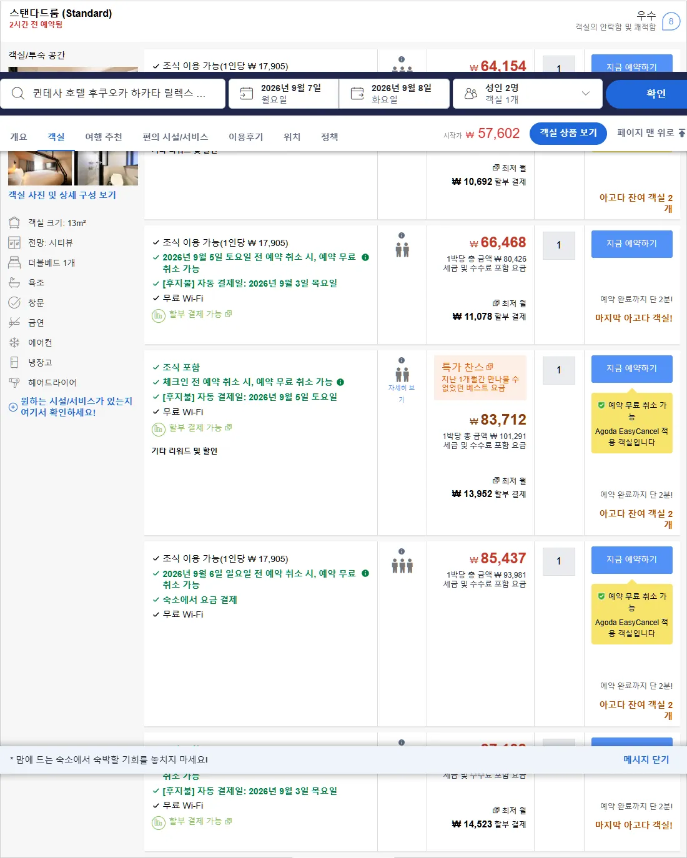Click the review score badge showing 8
The height and width of the screenshot is (858, 687).
click(x=671, y=21)
